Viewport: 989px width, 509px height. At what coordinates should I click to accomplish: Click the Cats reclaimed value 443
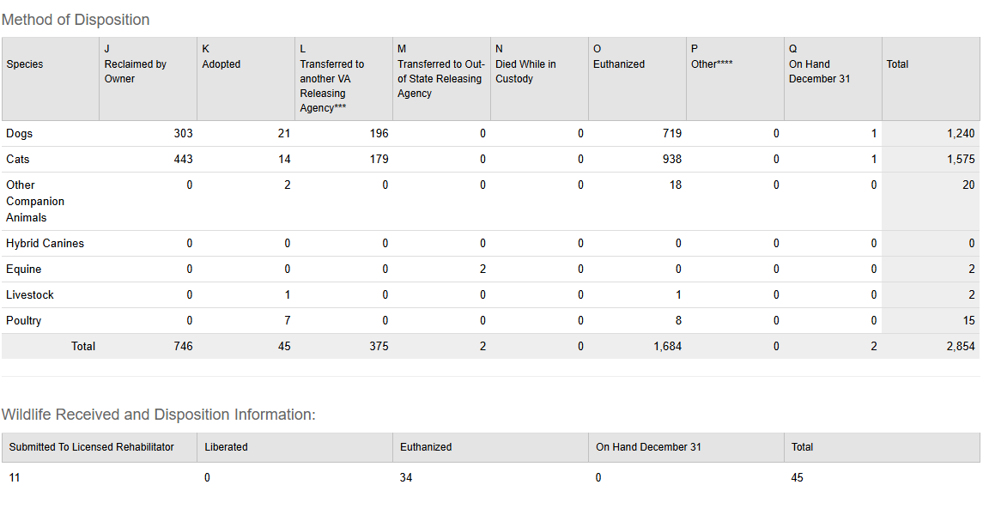pyautogui.click(x=183, y=160)
